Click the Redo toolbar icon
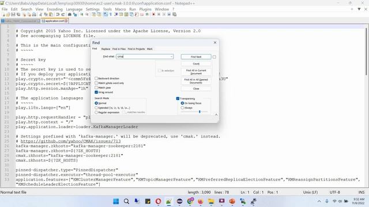369x207 pixels. click(x=63, y=14)
